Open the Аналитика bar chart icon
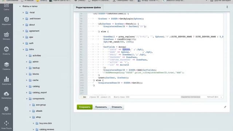The image size is (233, 131). (7, 79)
